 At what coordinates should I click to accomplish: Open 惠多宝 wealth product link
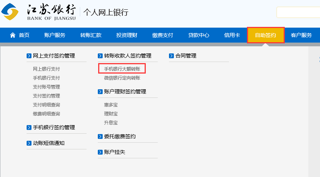point(111,105)
